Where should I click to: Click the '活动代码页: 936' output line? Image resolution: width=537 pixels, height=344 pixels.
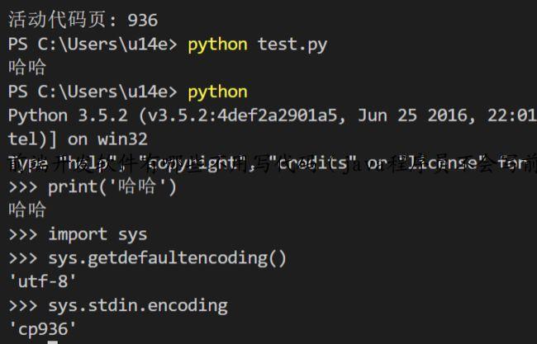(83, 19)
